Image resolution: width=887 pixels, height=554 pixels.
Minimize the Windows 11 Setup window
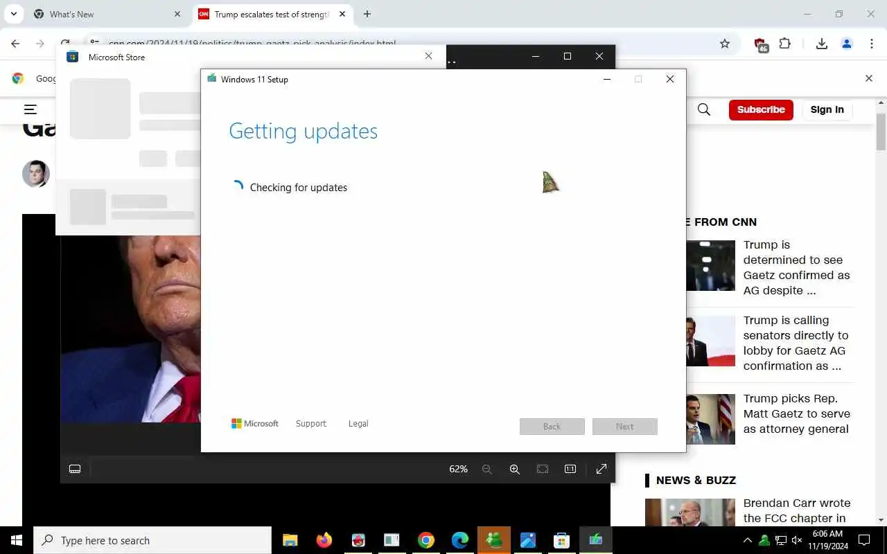(607, 79)
